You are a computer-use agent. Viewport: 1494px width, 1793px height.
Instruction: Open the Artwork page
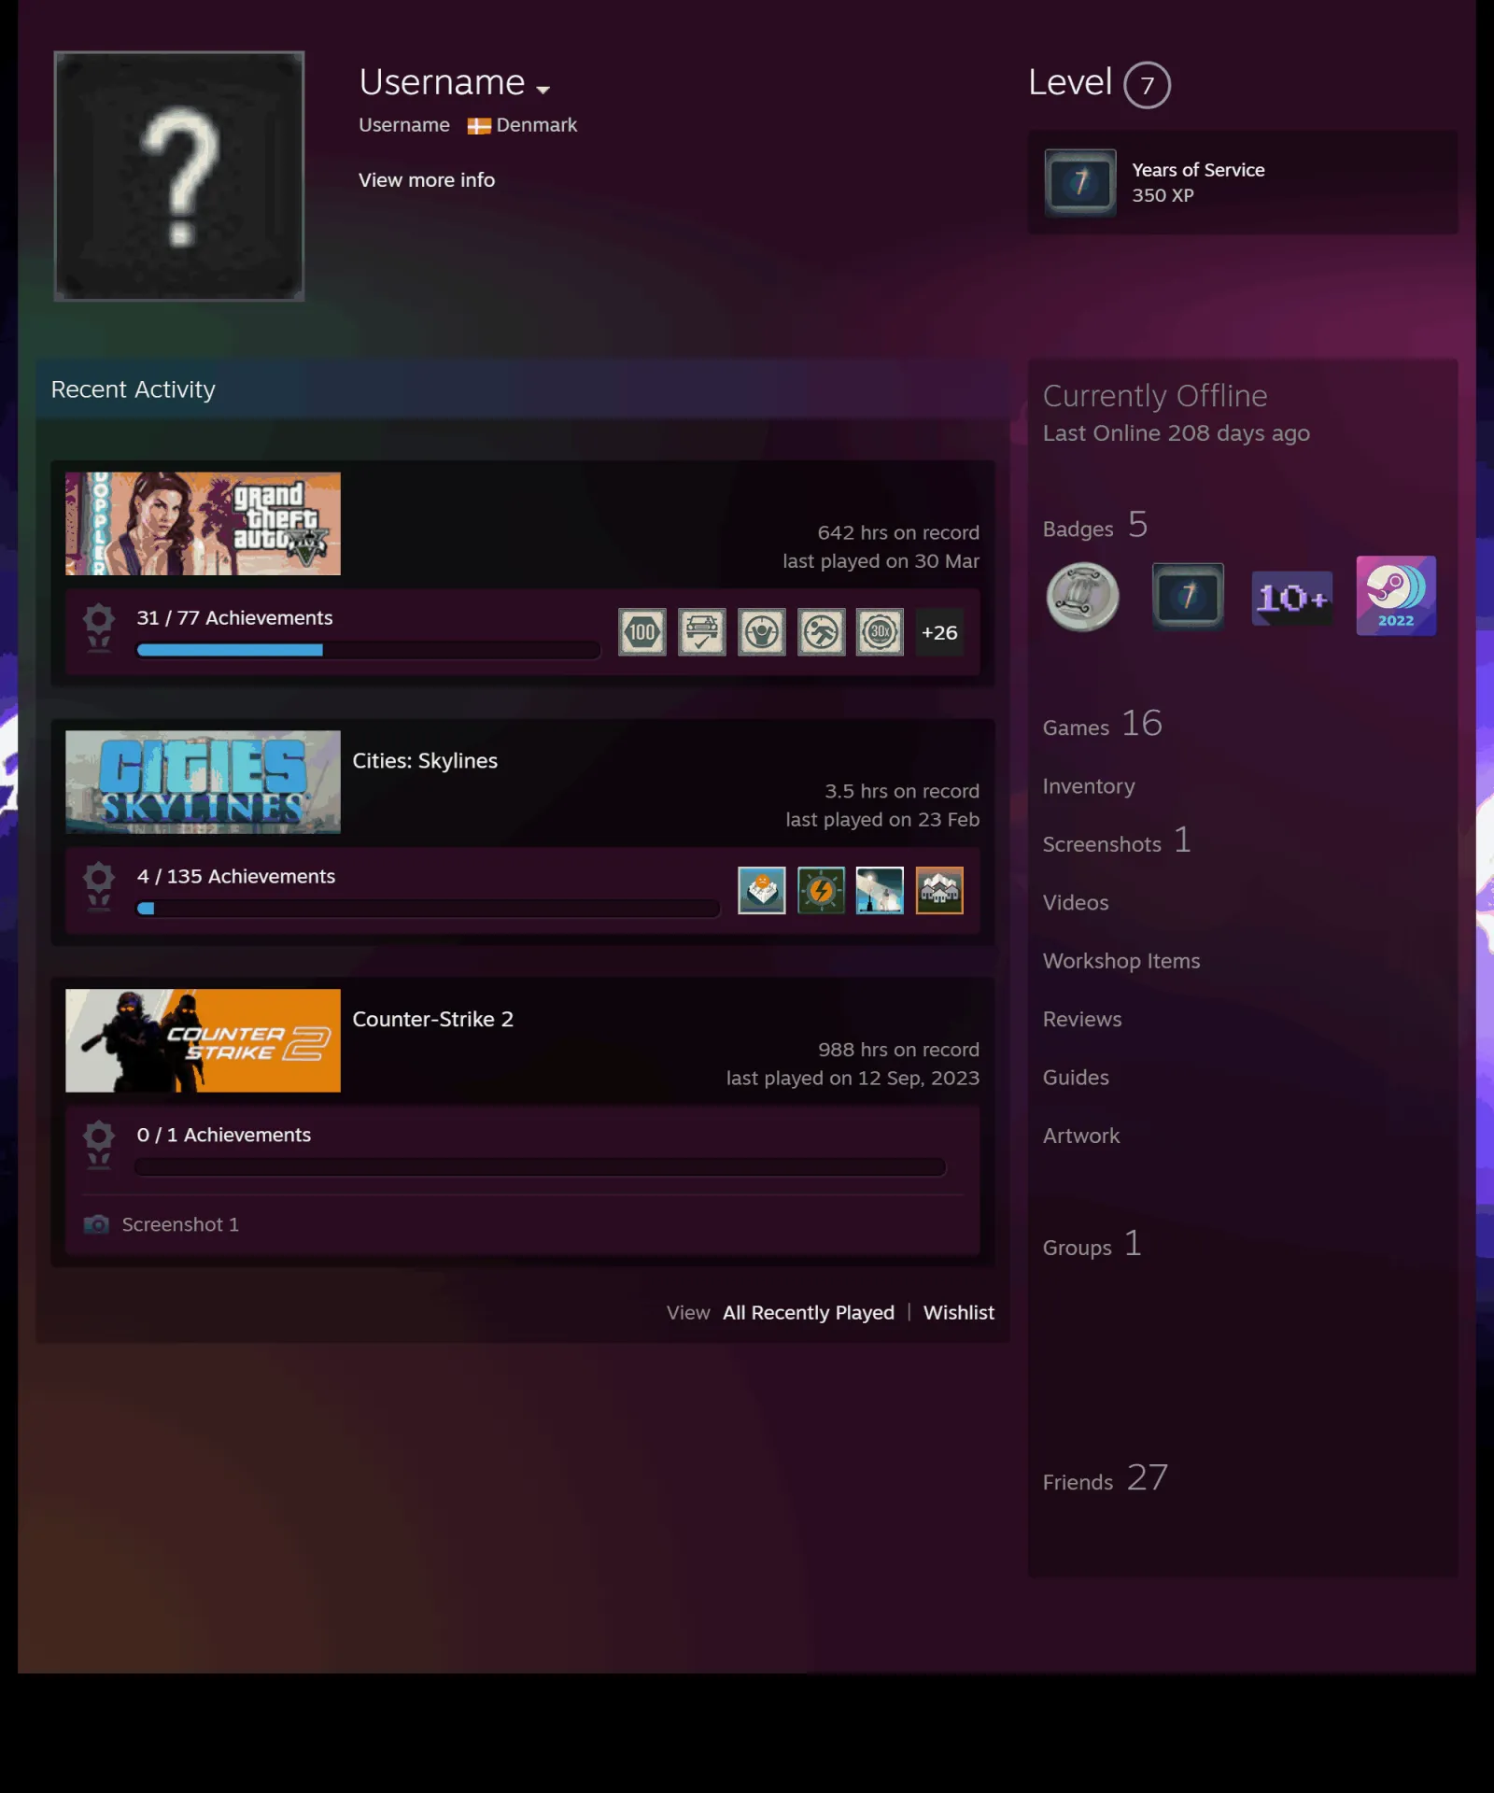[1081, 1137]
